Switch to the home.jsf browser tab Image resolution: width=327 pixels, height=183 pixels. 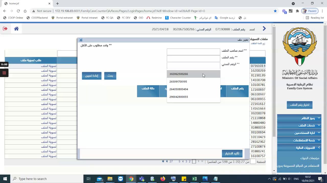point(27,4)
